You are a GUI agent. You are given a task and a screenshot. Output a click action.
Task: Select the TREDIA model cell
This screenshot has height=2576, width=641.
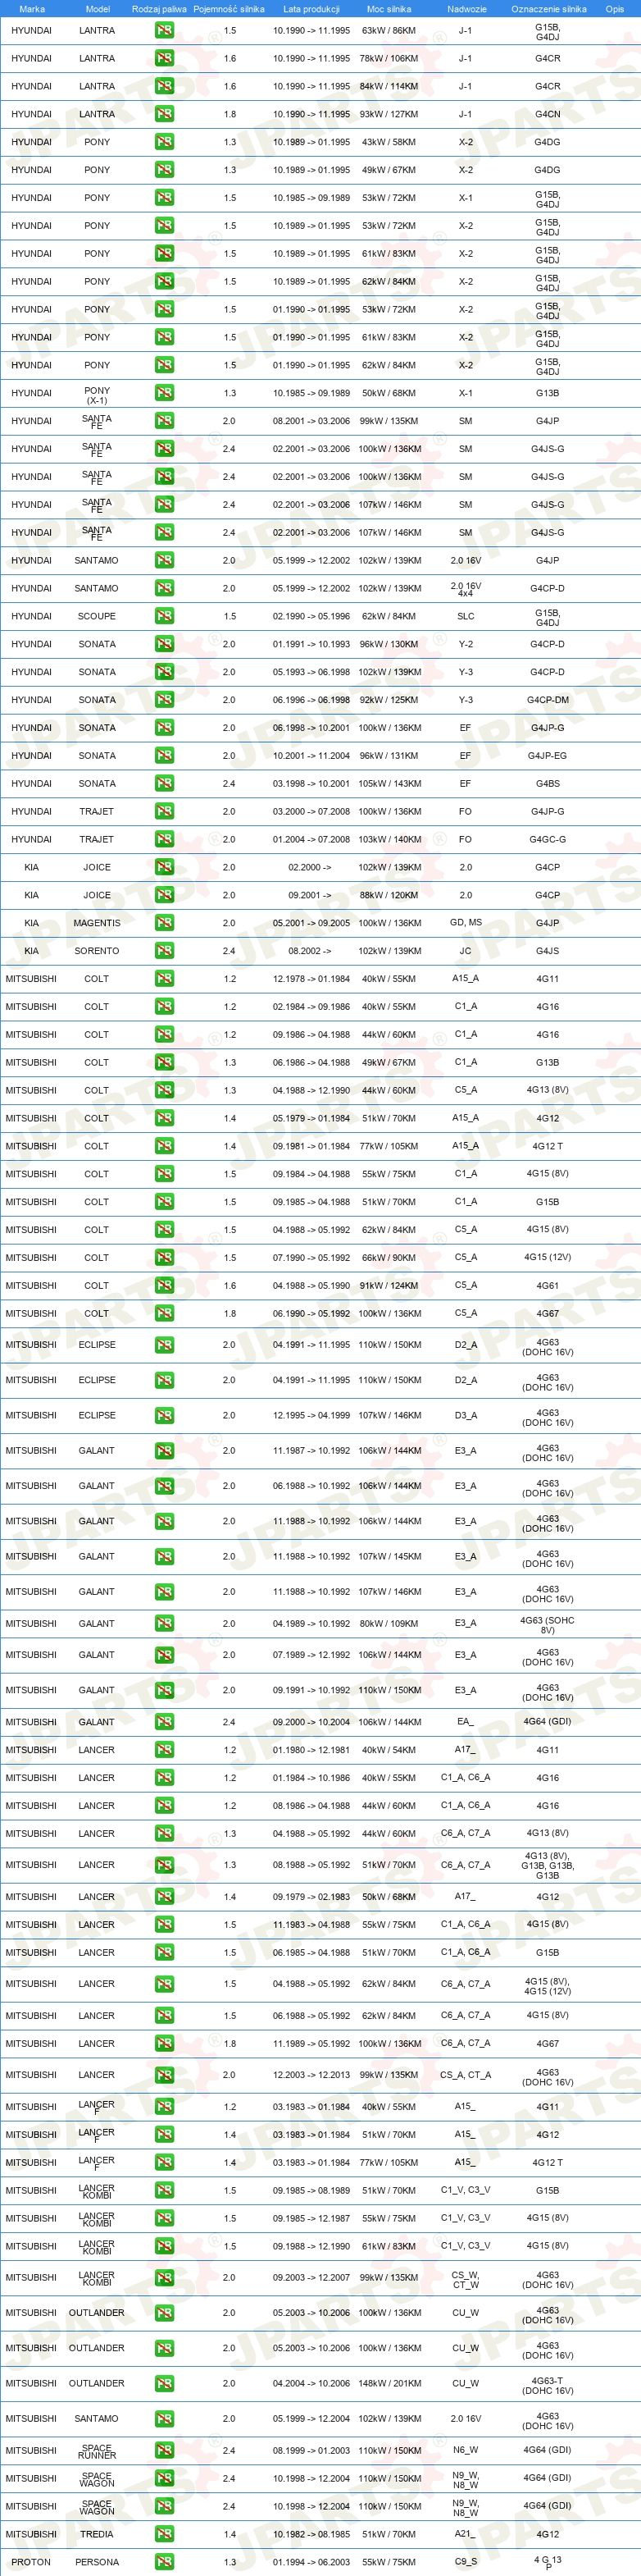coord(97,2534)
